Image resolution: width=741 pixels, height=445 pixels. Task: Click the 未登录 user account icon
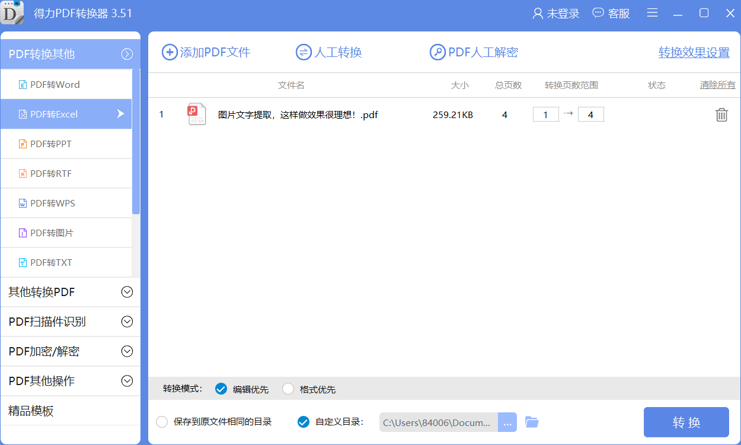click(x=538, y=14)
